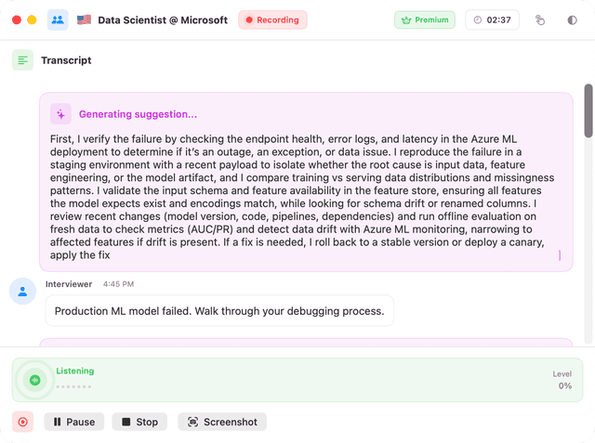595x443 pixels.
Task: Click the transcript vertical scrollbar
Action: [x=588, y=111]
